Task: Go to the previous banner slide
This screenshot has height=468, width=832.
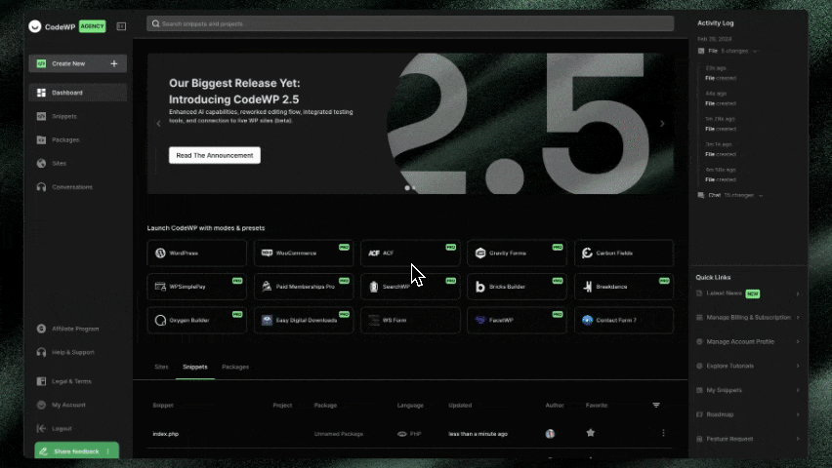Action: (x=159, y=124)
